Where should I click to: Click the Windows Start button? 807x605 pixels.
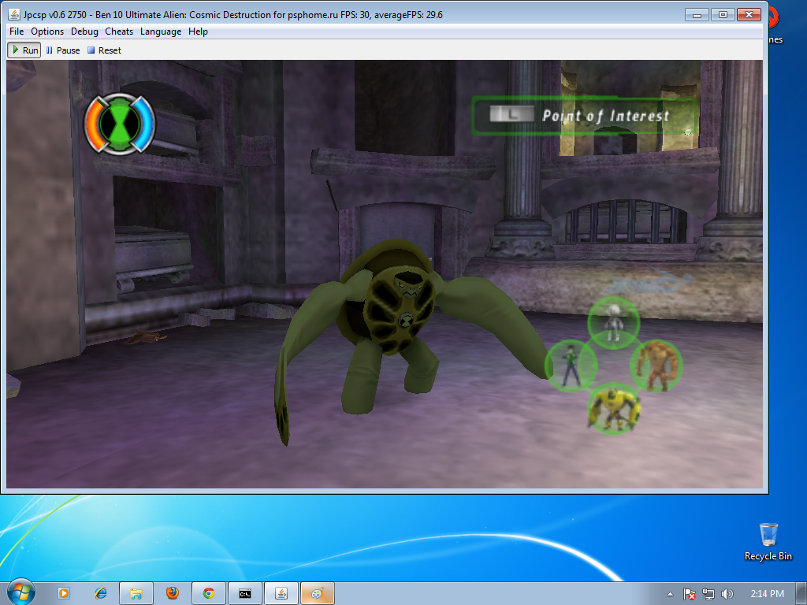(x=20, y=592)
